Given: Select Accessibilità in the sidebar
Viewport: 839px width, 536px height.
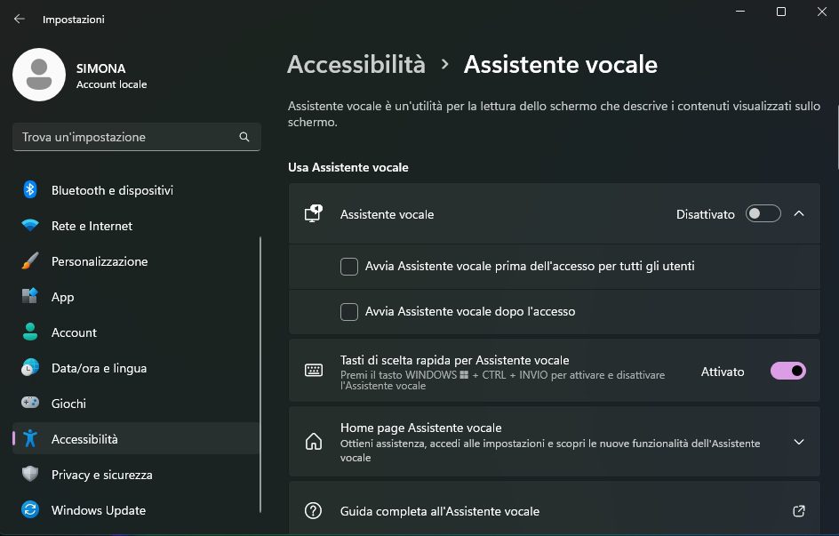Looking at the screenshot, I should point(136,438).
